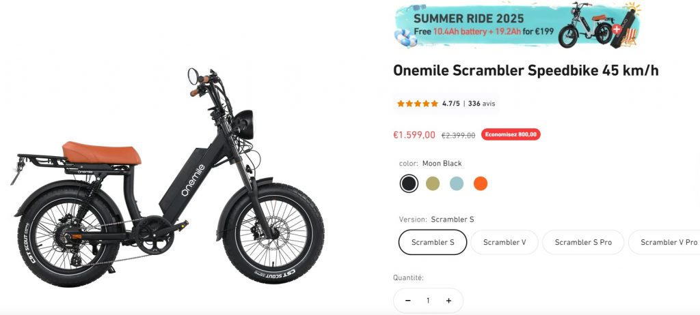The width and height of the screenshot is (700, 315).
Task: Choose the olive green color swatch
Action: tap(433, 183)
